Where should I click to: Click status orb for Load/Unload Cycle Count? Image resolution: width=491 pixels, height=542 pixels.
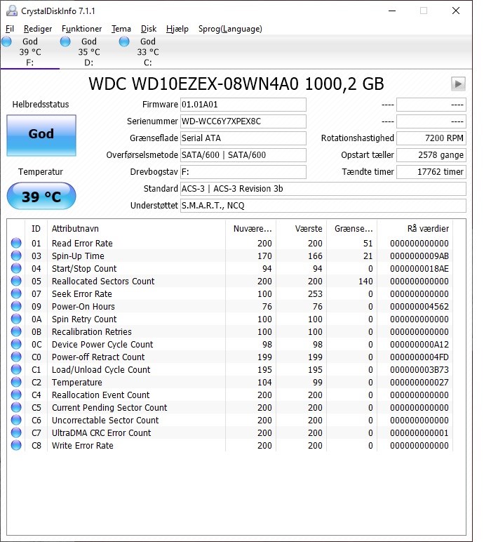tap(16, 369)
